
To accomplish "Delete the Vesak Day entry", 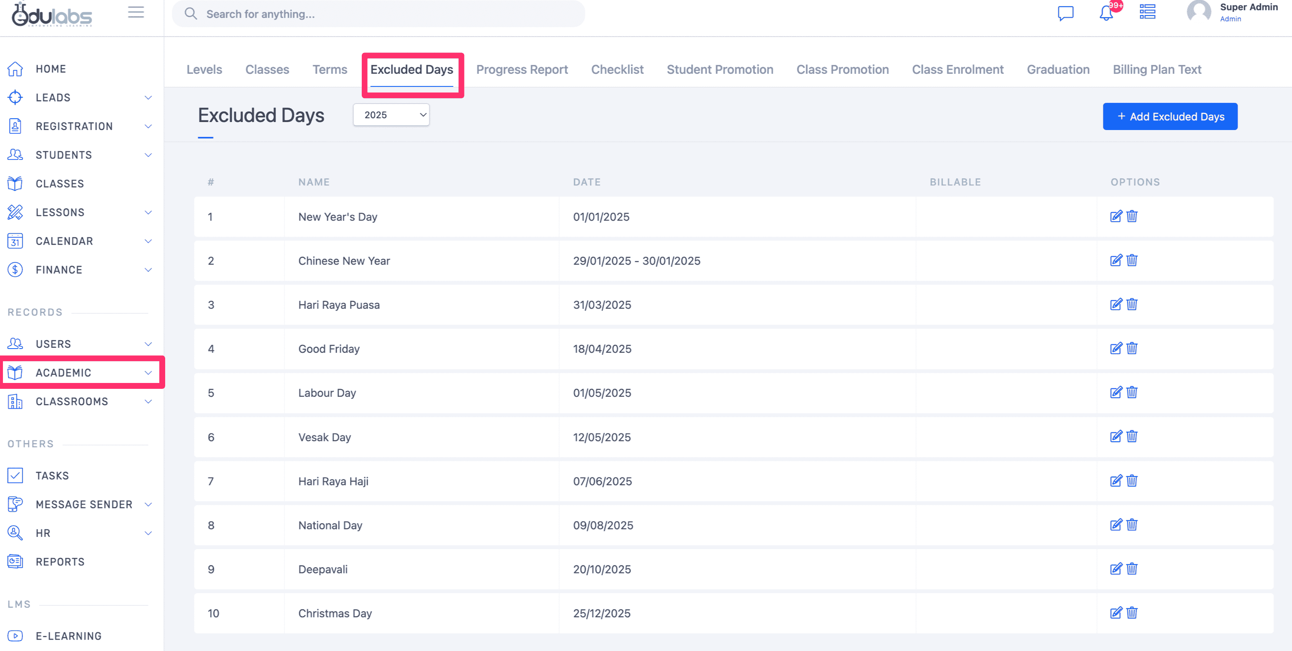I will 1132,437.
